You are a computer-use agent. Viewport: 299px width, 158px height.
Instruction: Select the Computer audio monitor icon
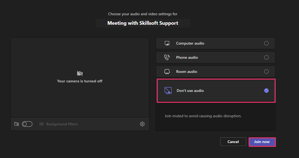point(167,43)
